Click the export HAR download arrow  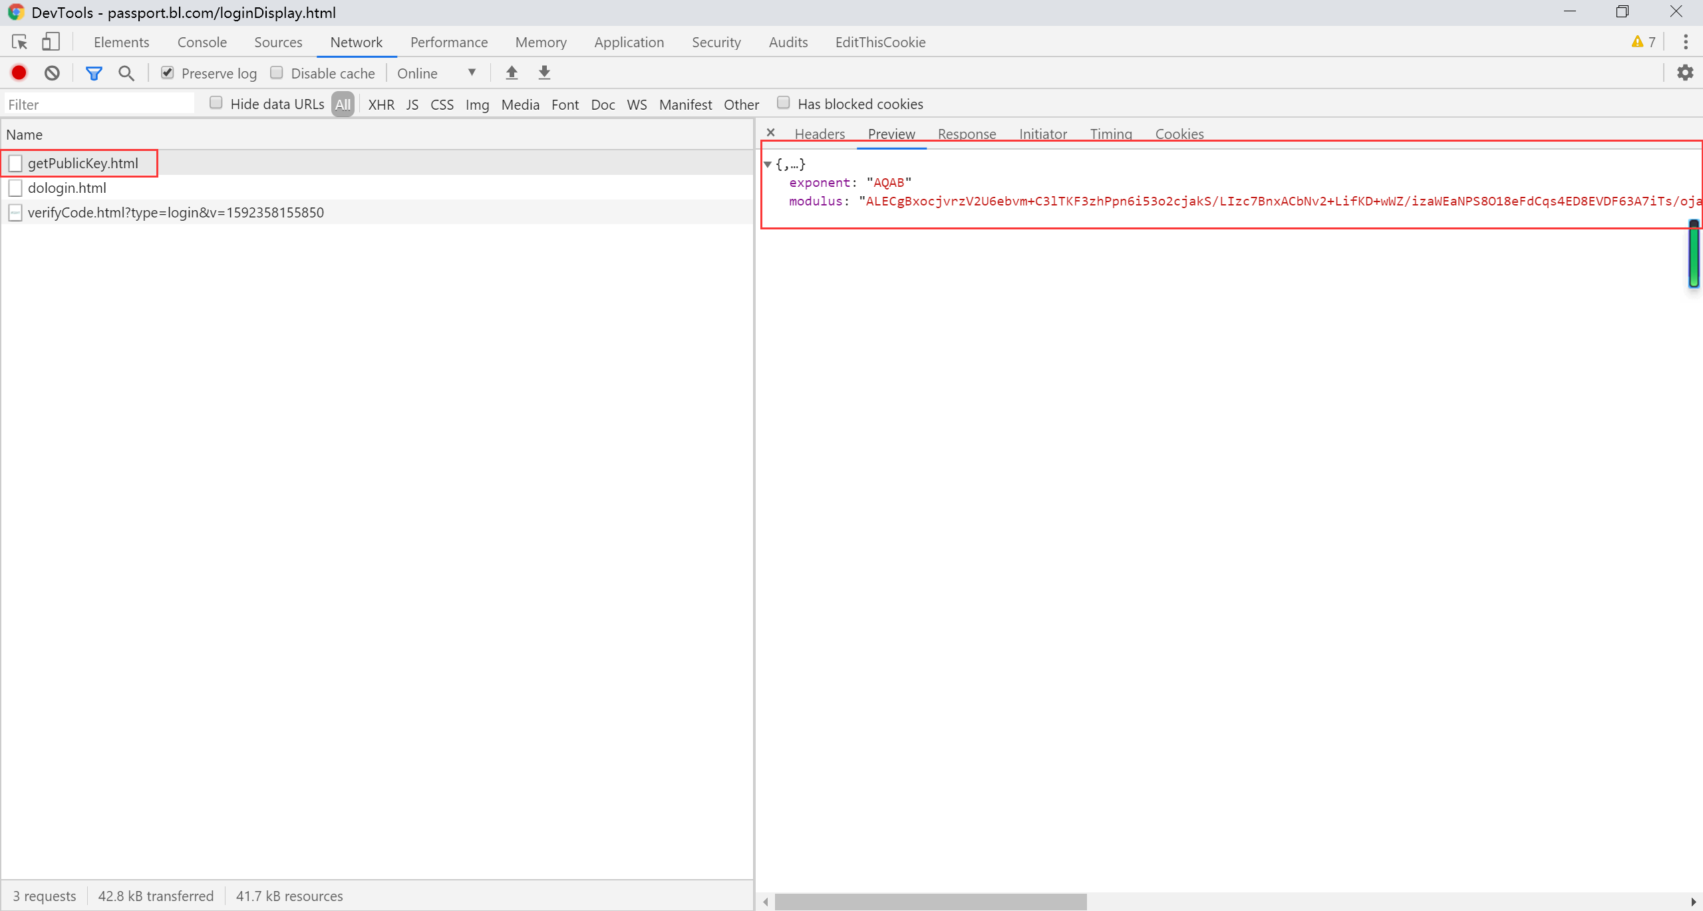tap(544, 73)
